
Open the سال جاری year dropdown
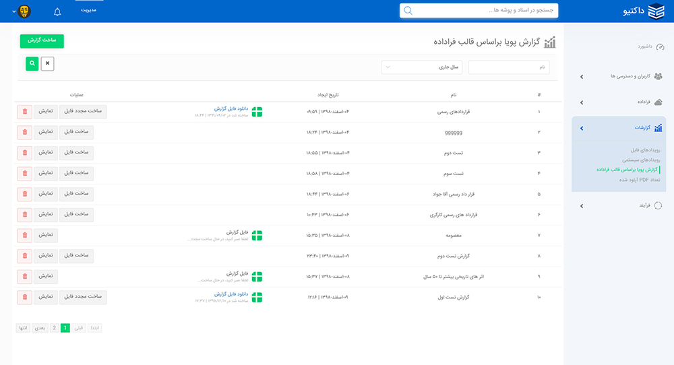click(422, 67)
